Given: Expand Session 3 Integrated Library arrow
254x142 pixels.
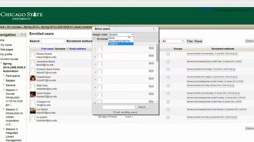Looking at the screenshot, I should [x=4, y=129].
